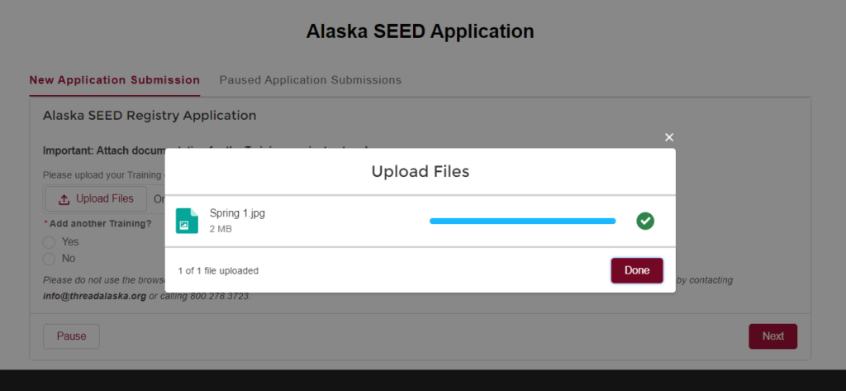Click the Spring 1.jpg image file icon
Viewport: 846px width, 391px height.
[187, 221]
